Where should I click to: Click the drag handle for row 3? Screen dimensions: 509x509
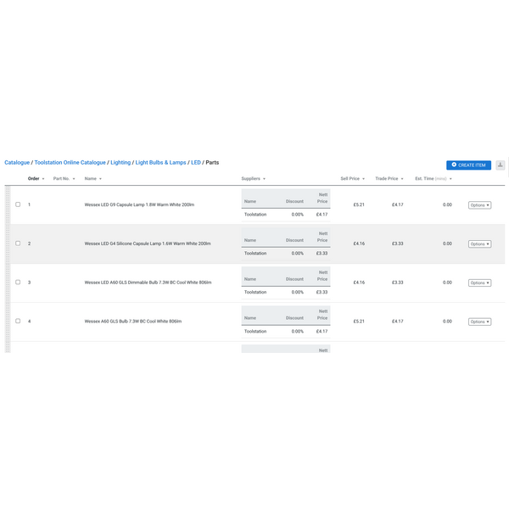[8, 282]
